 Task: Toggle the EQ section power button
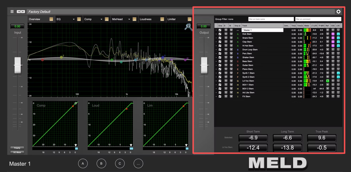point(79,19)
